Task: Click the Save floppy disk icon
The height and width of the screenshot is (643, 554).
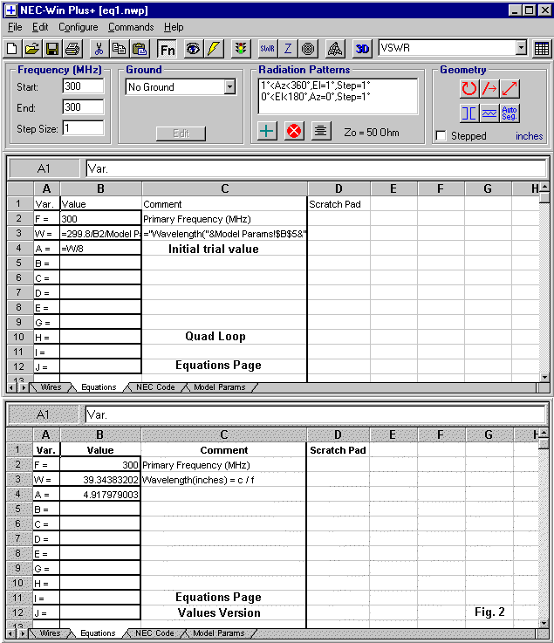Action: (x=51, y=49)
